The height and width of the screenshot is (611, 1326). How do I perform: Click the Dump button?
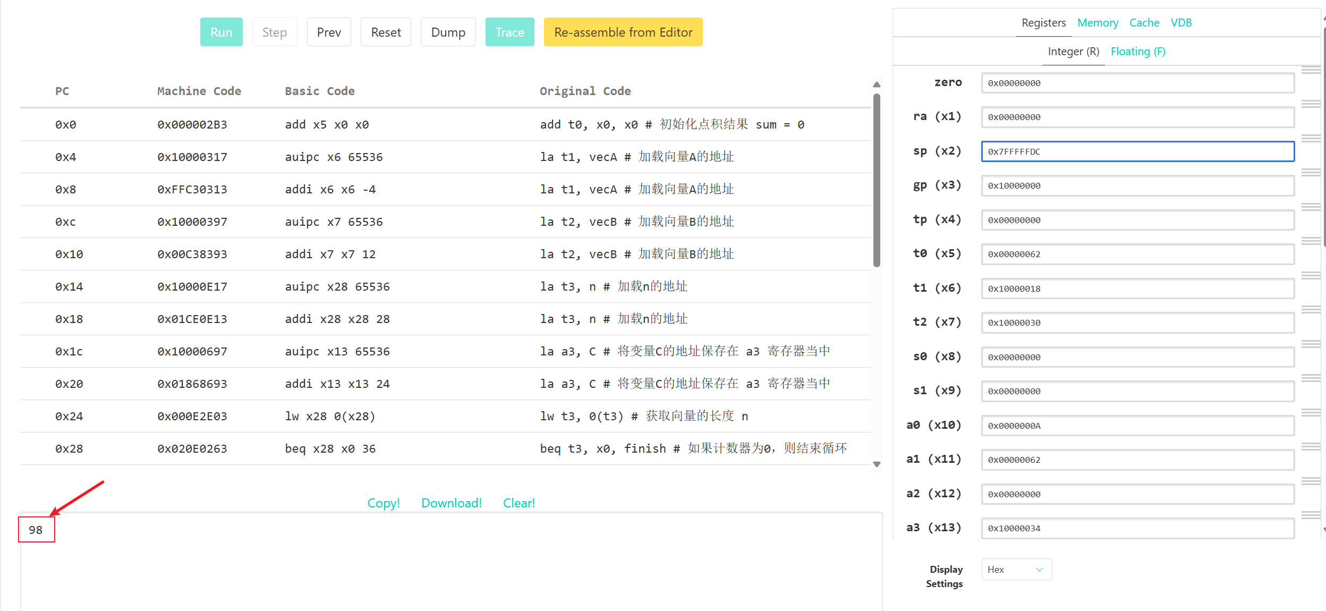click(x=448, y=32)
